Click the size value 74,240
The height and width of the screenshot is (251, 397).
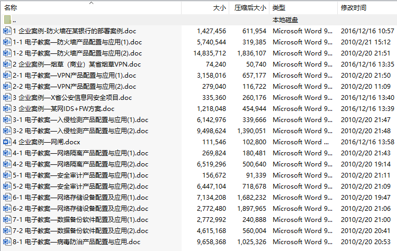point(216,64)
